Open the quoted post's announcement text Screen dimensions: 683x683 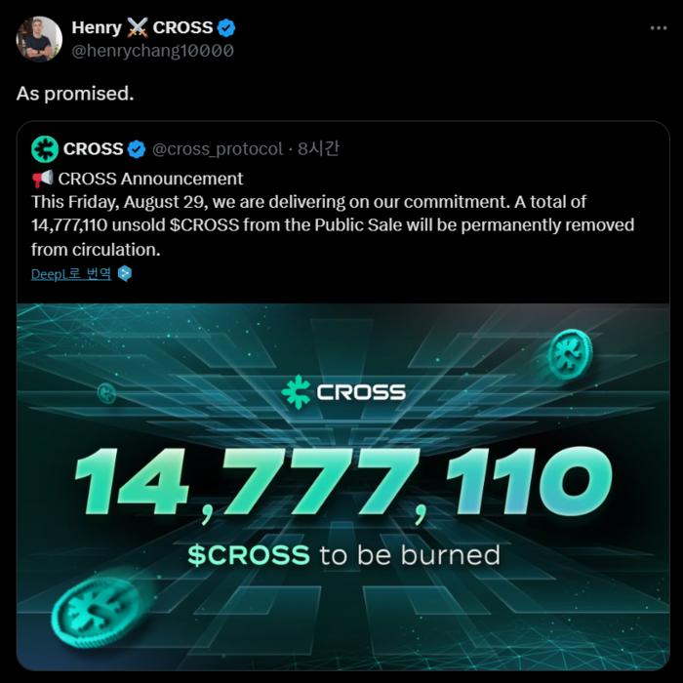332,225
